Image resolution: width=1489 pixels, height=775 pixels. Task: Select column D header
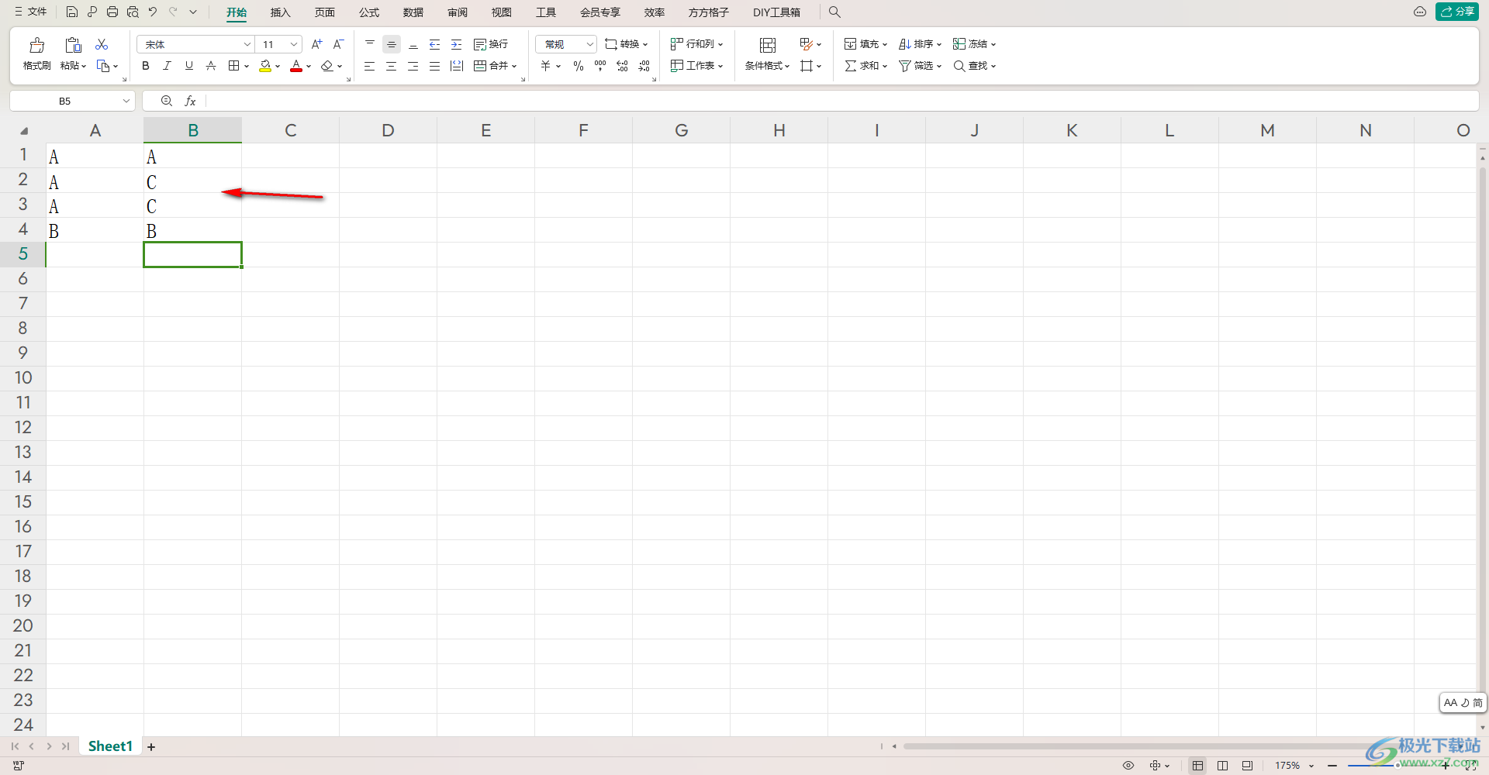point(388,130)
